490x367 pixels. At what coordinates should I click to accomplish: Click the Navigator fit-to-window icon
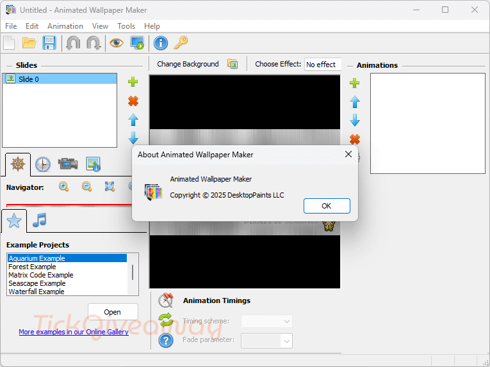[110, 187]
